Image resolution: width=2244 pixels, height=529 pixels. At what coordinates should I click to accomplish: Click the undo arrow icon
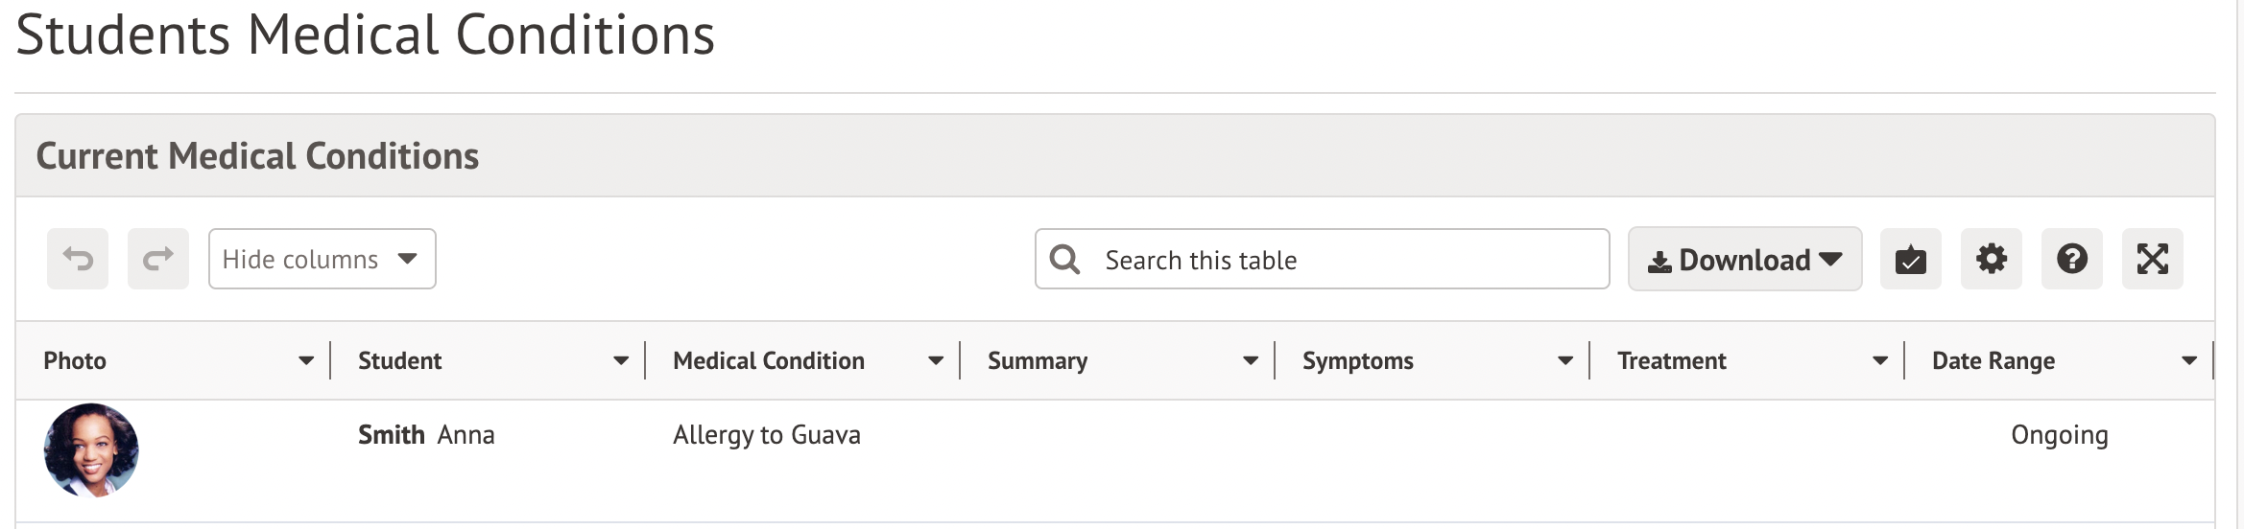point(78,259)
